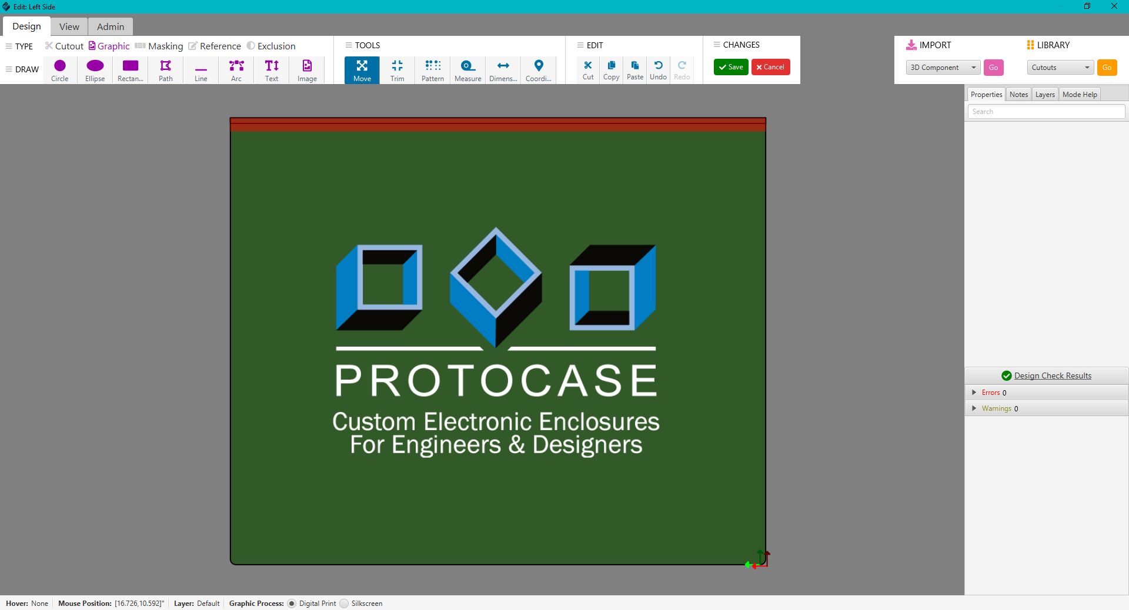The height and width of the screenshot is (610, 1129).
Task: Activate the Move tool
Action: [362, 71]
